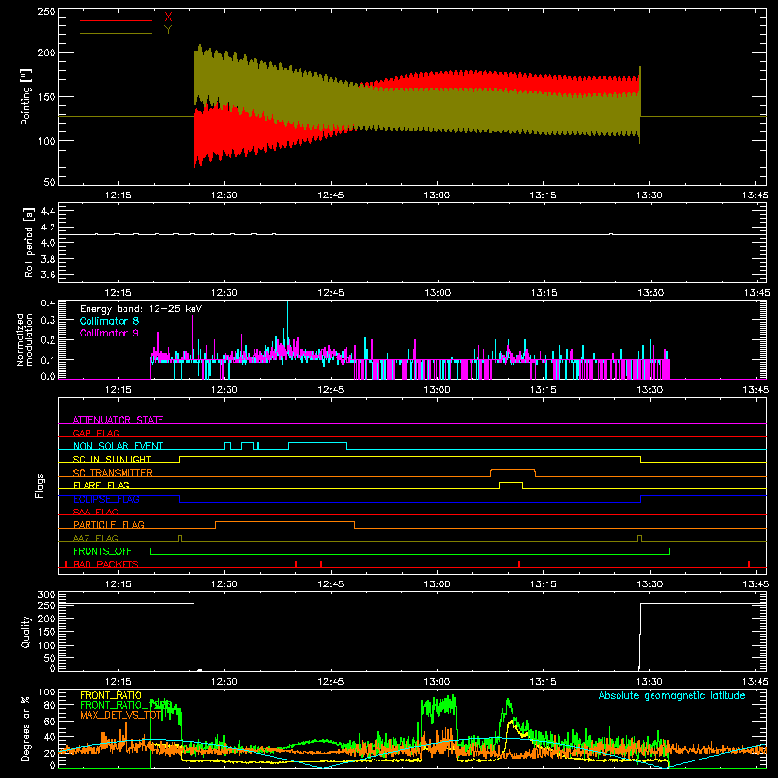Click the 13:45 label under the Quality plot
The image size is (778, 778).
point(756,682)
